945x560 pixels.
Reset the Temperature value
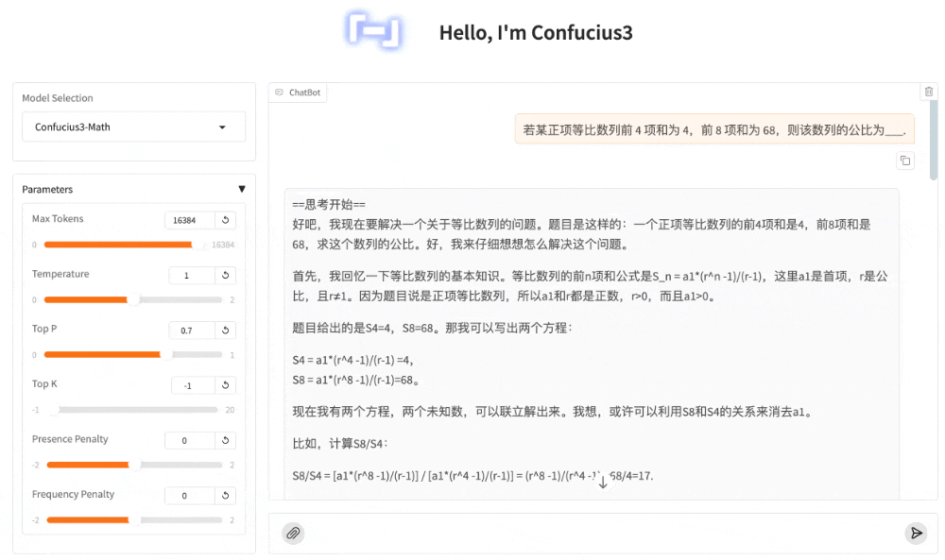(226, 275)
